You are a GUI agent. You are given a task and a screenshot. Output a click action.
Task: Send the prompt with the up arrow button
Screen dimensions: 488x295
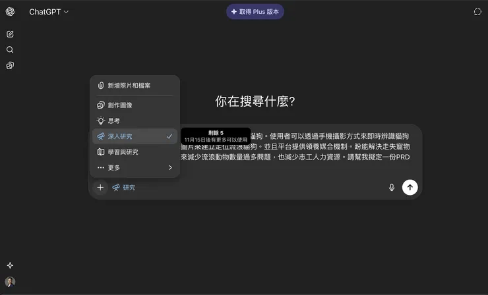[x=410, y=188]
